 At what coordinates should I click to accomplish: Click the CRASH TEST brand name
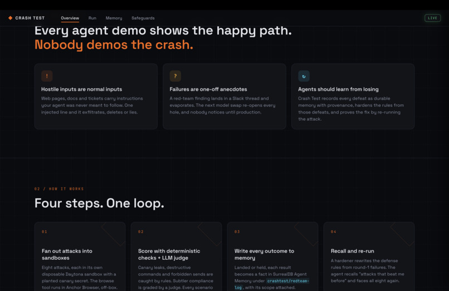[x=30, y=18]
